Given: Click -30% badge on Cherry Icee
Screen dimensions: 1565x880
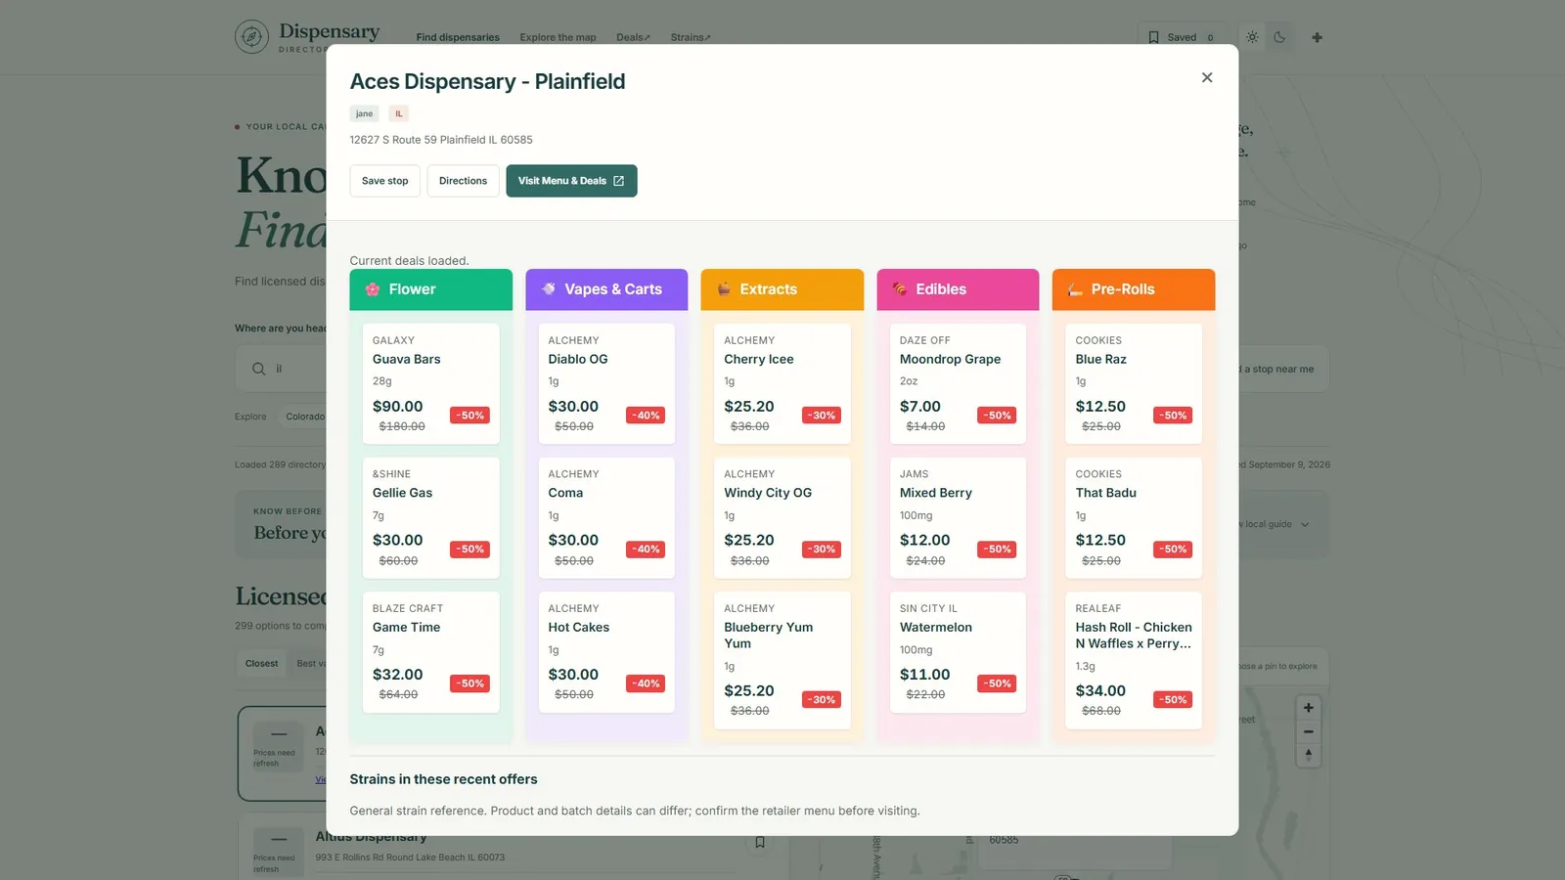Looking at the screenshot, I should point(821,416).
